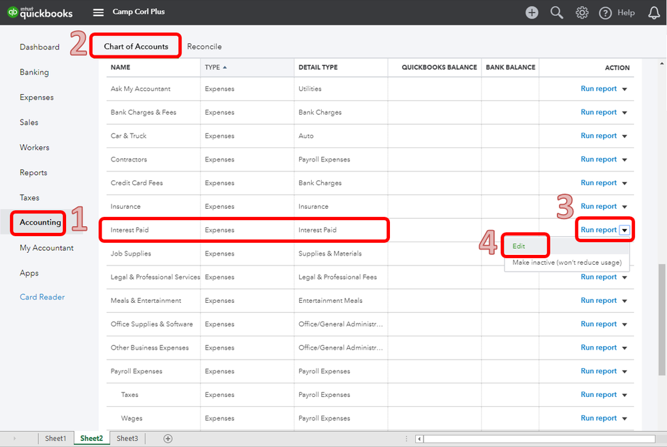The image size is (667, 447).
Task: Open action dropdown for Credit Card Fees
Action: [x=624, y=183]
